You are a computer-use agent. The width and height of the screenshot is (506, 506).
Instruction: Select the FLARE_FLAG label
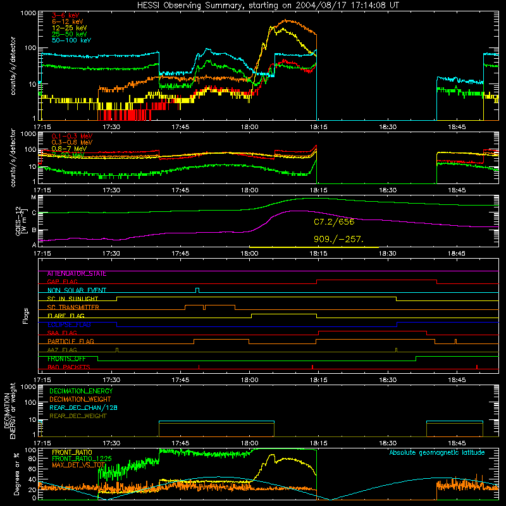tap(66, 316)
